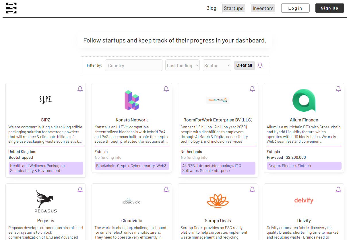349x240 pixels.
Task: Expand the Sector filter dropdown
Action: pyautogui.click(x=217, y=65)
